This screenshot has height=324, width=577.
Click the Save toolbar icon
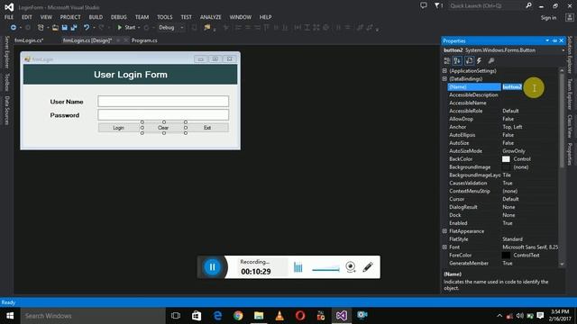coord(64,28)
